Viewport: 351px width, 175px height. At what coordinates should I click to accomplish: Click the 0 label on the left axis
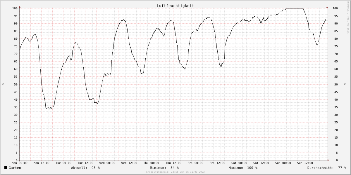pos(17,160)
